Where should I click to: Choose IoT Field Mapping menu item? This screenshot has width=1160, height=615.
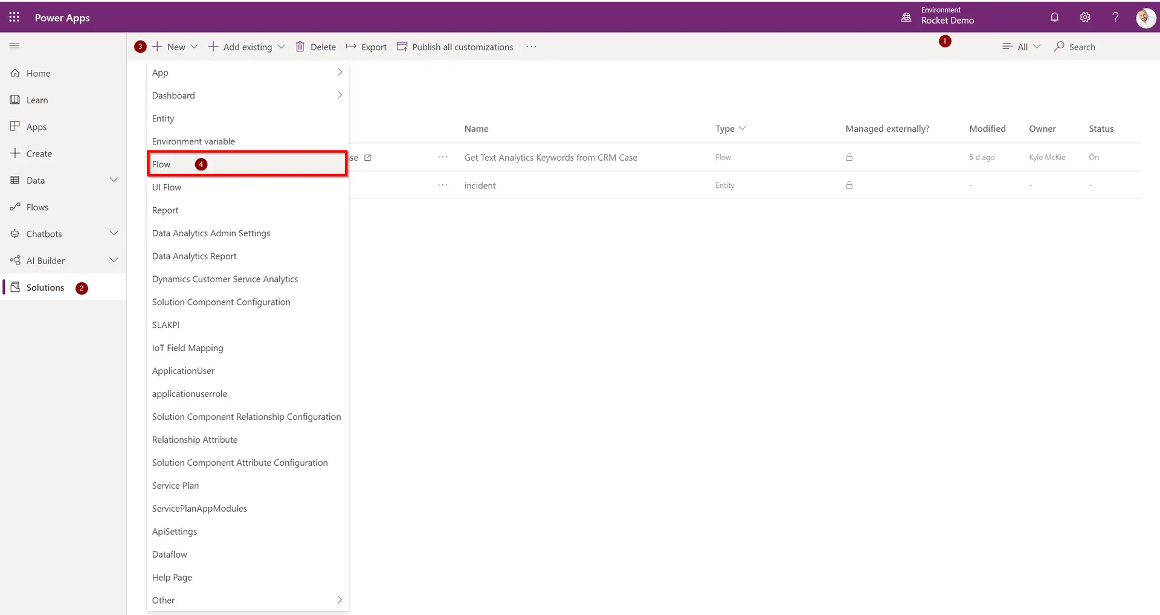point(247,348)
